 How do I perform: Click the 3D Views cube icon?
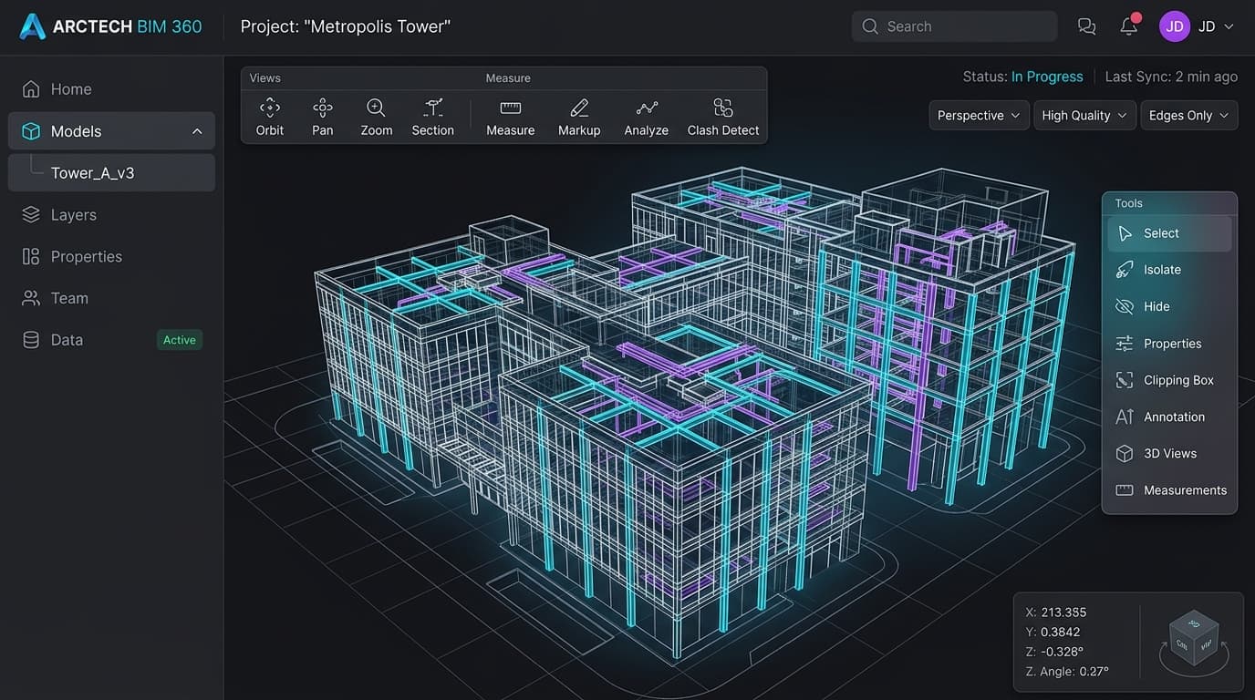click(1125, 453)
